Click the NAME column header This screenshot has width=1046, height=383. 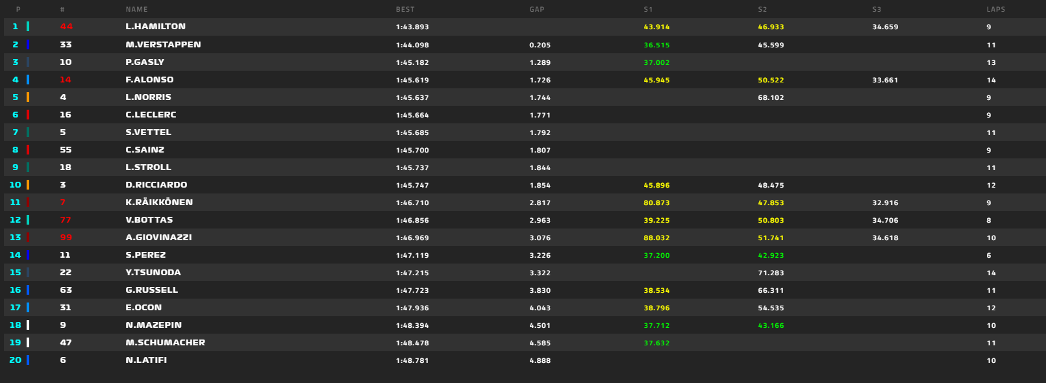(x=136, y=10)
